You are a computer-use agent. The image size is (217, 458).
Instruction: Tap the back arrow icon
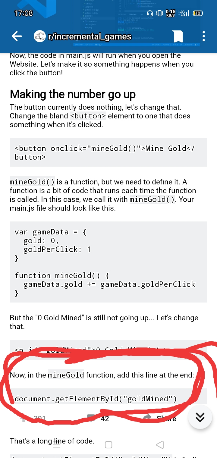tap(17, 36)
